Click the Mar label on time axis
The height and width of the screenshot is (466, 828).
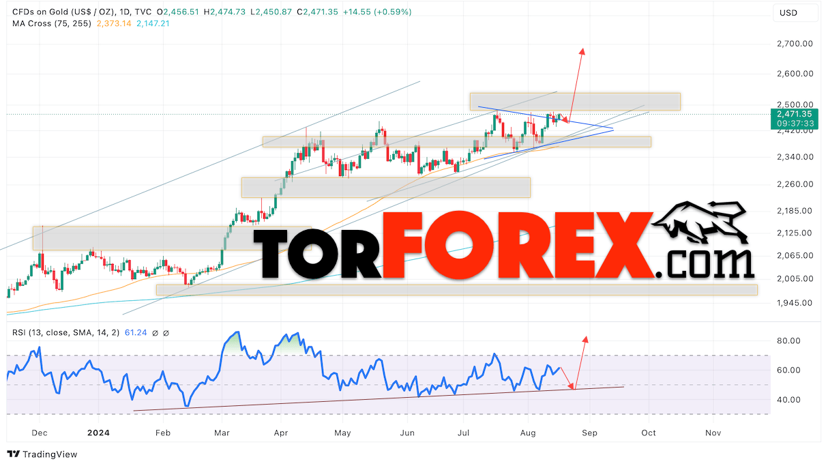point(222,433)
